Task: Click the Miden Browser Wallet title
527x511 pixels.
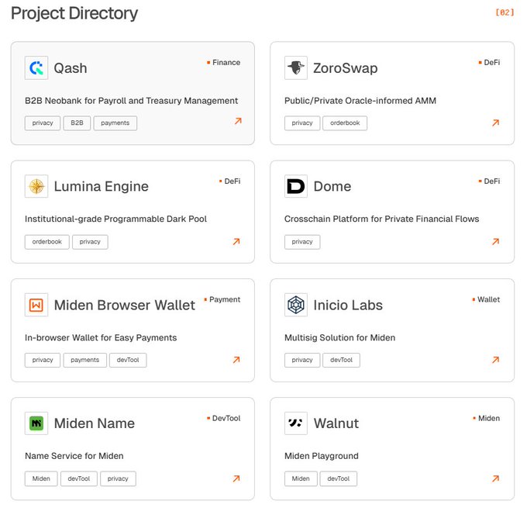Action: pos(125,306)
